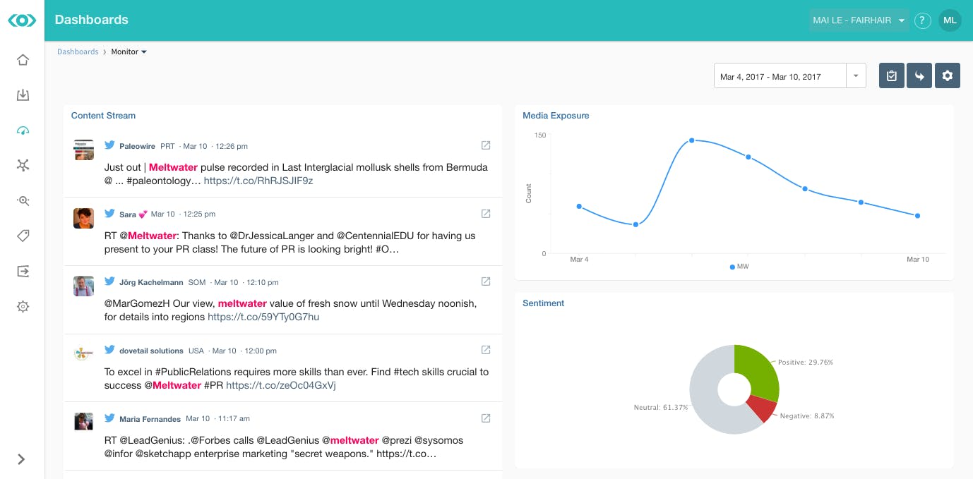Open link https://t.co/zeOc04GxVj
Image resolution: width=973 pixels, height=479 pixels.
point(281,385)
